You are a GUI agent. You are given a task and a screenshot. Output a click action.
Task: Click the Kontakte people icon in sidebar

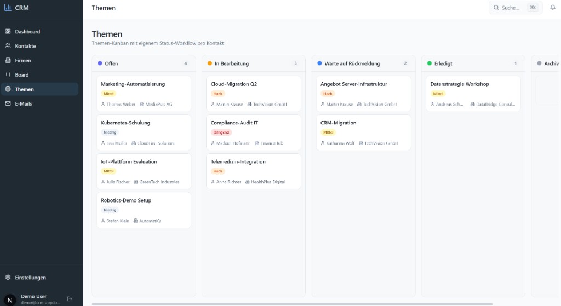click(8, 46)
